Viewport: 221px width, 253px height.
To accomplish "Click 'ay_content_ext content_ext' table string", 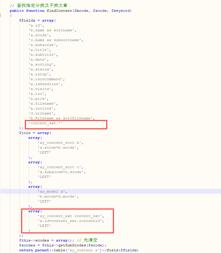I will (70, 216).
